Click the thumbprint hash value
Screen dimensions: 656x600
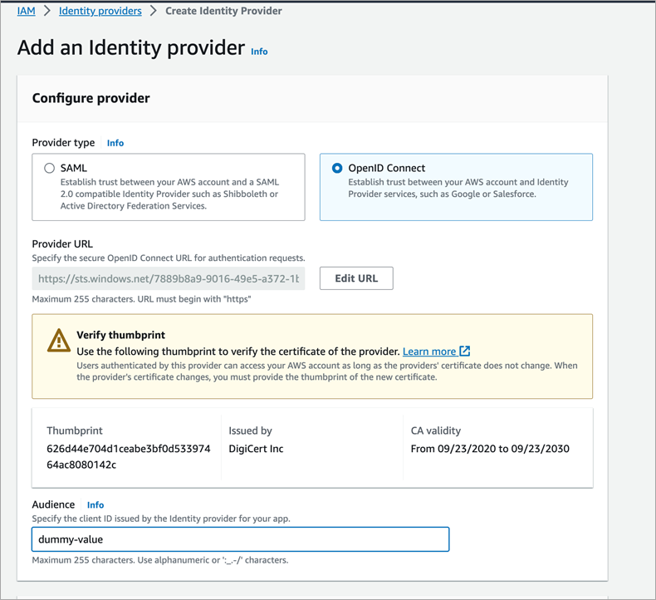coord(128,456)
